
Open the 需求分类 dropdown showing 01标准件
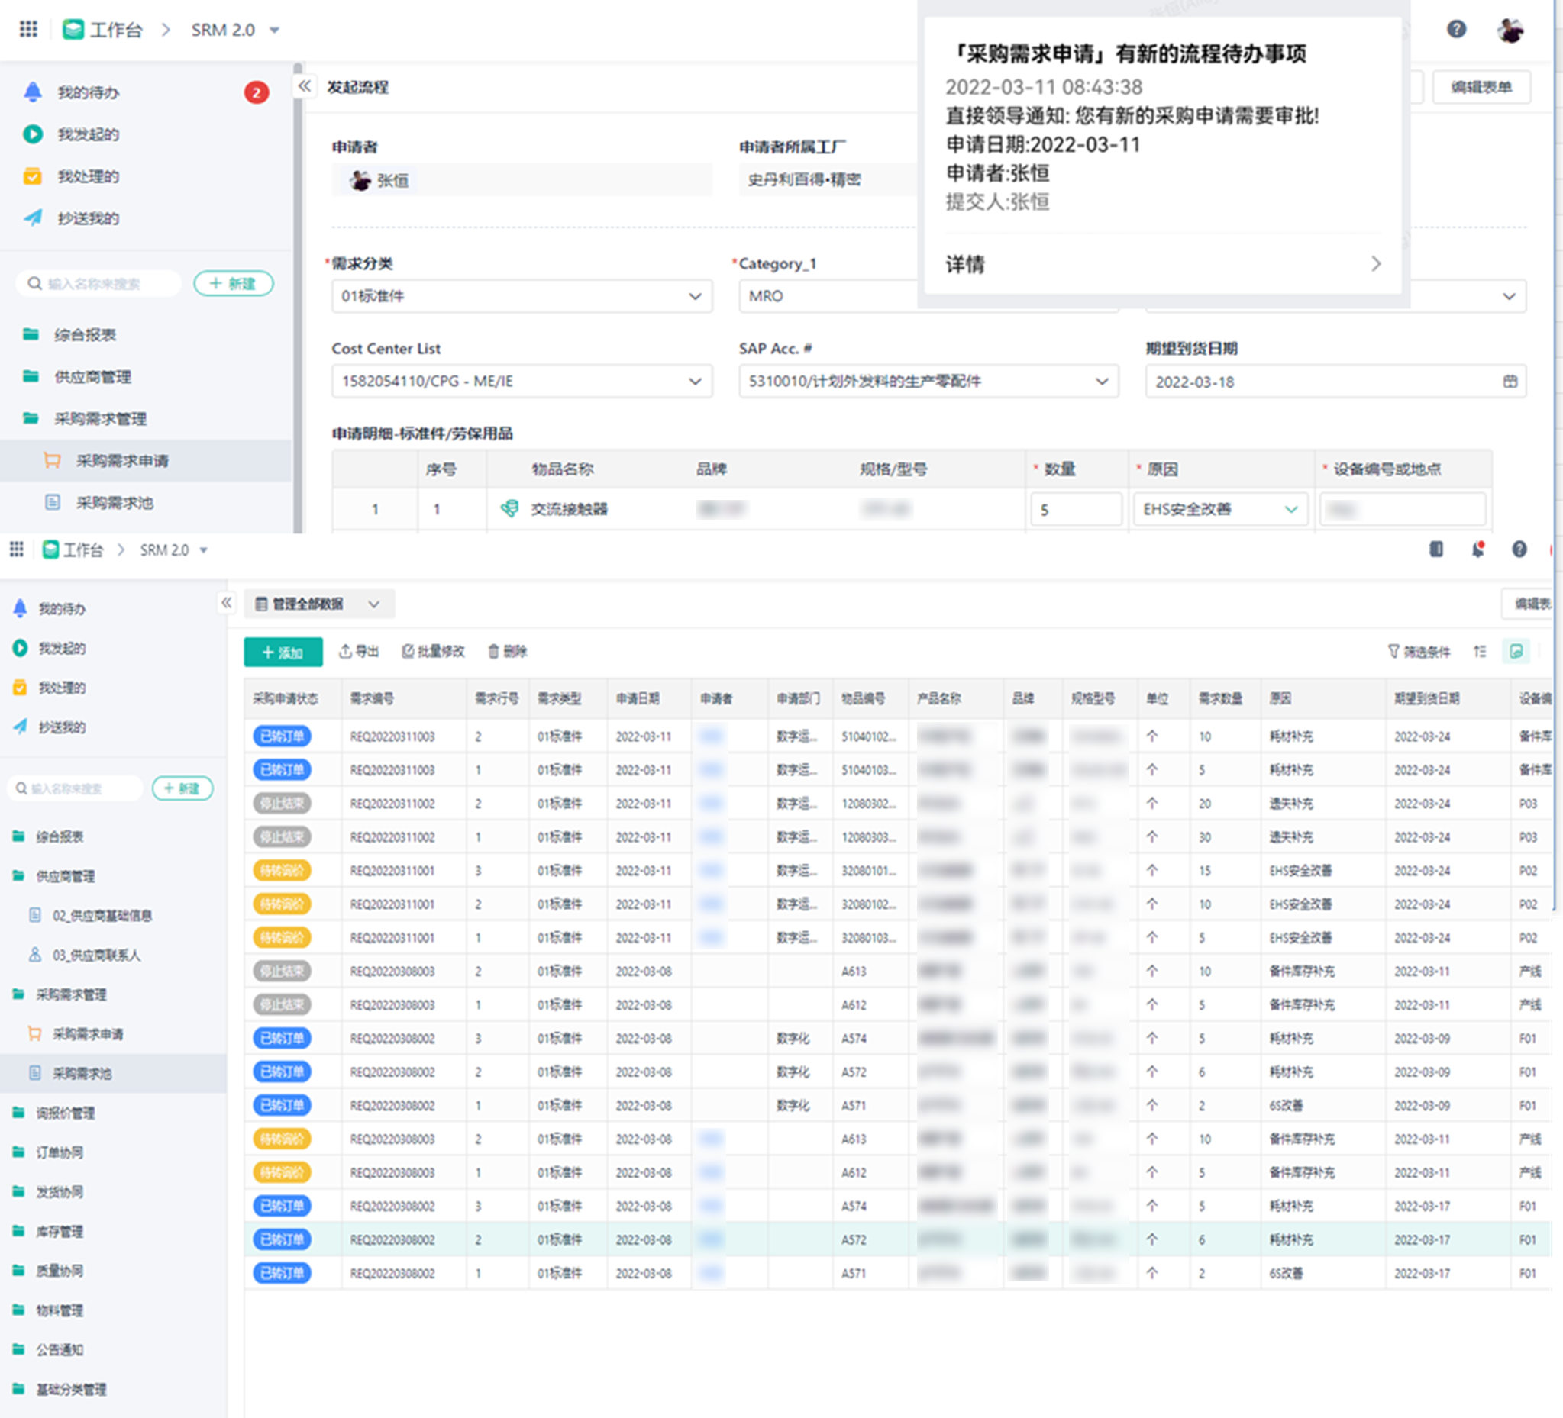pyautogui.click(x=521, y=296)
